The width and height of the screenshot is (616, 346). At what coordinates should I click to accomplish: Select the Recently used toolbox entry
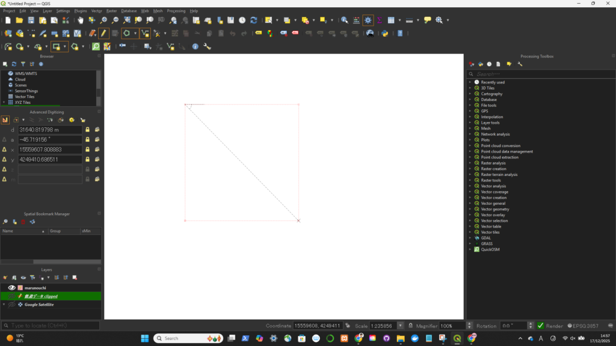(x=492, y=82)
